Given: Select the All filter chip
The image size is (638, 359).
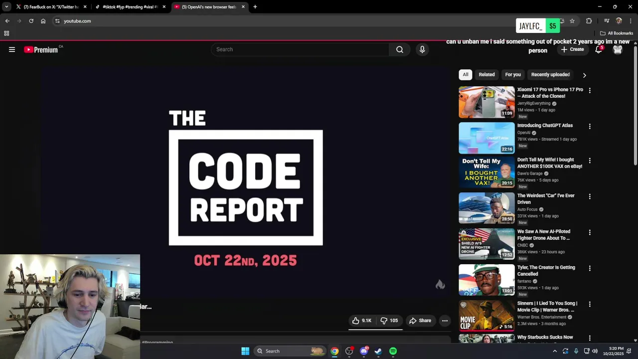Looking at the screenshot, I should (x=466, y=75).
